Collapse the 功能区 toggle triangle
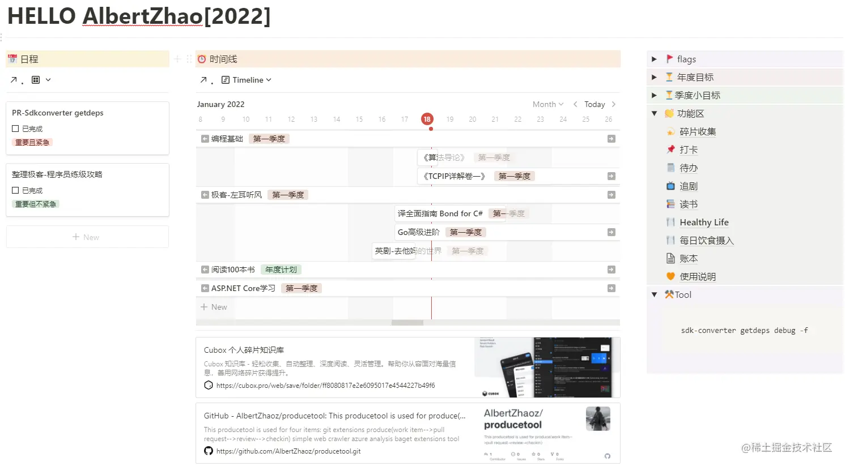Image resolution: width=845 pixels, height=466 pixels. (654, 113)
